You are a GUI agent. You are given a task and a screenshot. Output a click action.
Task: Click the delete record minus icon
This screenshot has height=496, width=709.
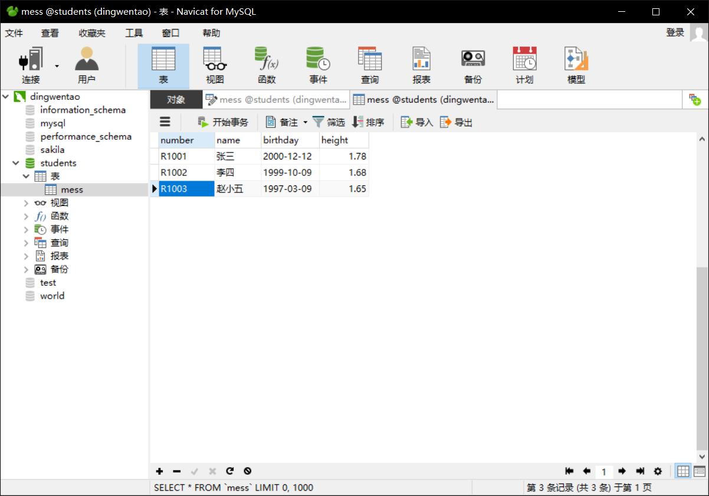tap(177, 471)
